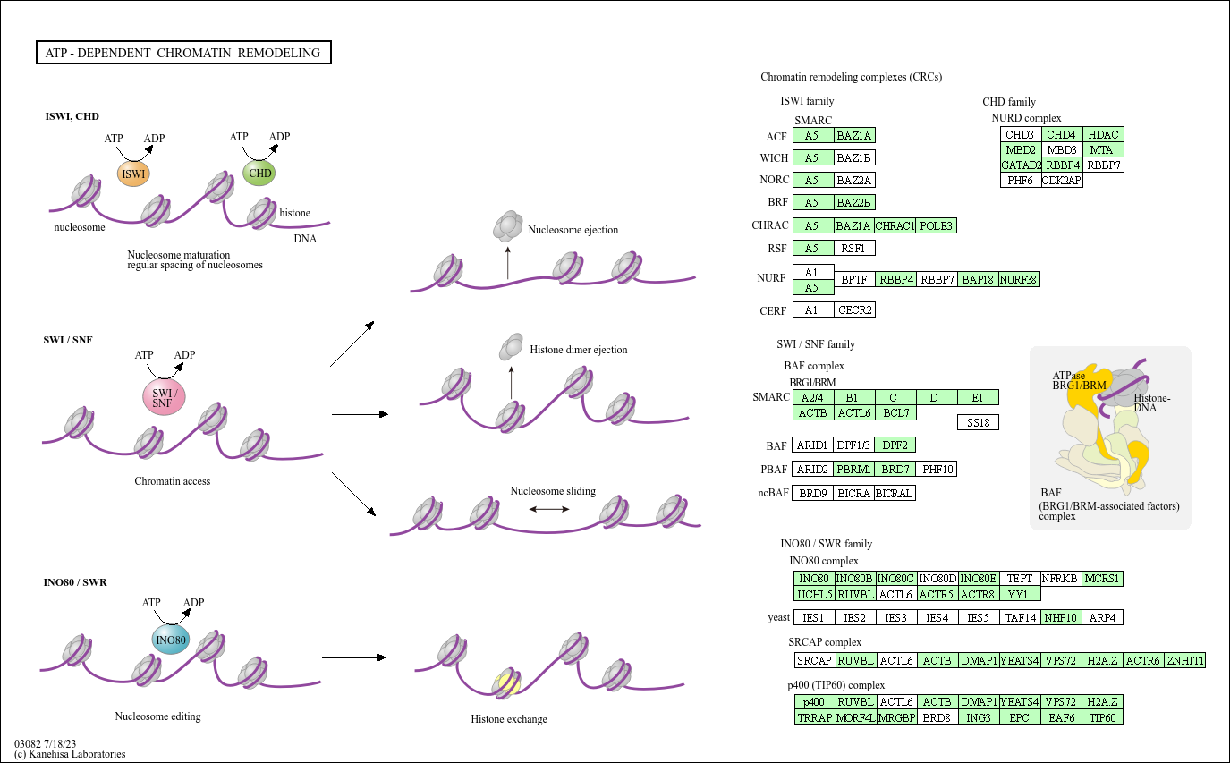Image resolution: width=1230 pixels, height=763 pixels.
Task: Click the p400 gene box
Action: pos(815,702)
